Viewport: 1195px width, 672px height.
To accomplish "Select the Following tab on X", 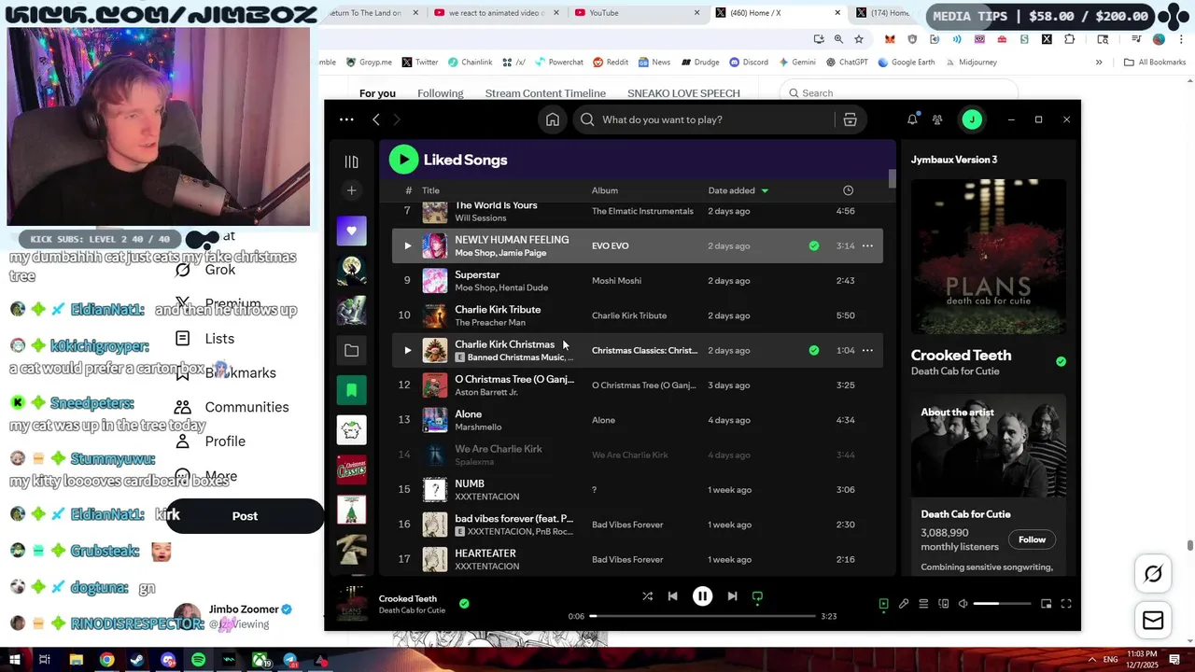I will pos(441,93).
